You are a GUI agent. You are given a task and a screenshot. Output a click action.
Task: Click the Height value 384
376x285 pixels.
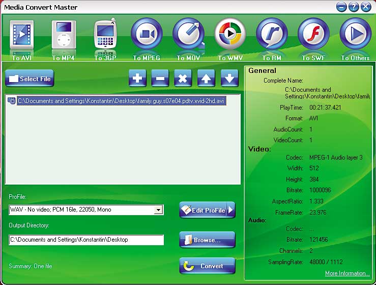314,179
